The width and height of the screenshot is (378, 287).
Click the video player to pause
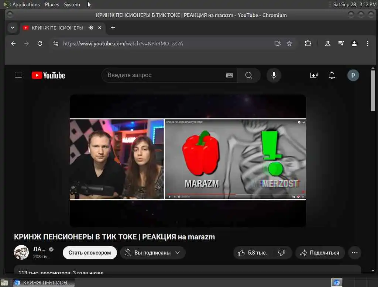pyautogui.click(x=188, y=161)
